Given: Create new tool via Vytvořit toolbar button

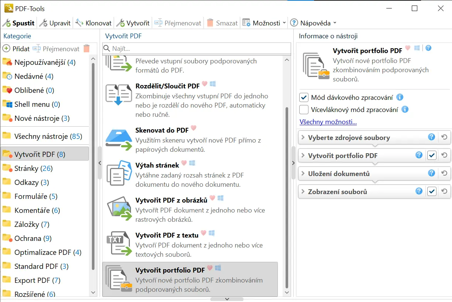Looking at the screenshot, I should click(x=133, y=23).
